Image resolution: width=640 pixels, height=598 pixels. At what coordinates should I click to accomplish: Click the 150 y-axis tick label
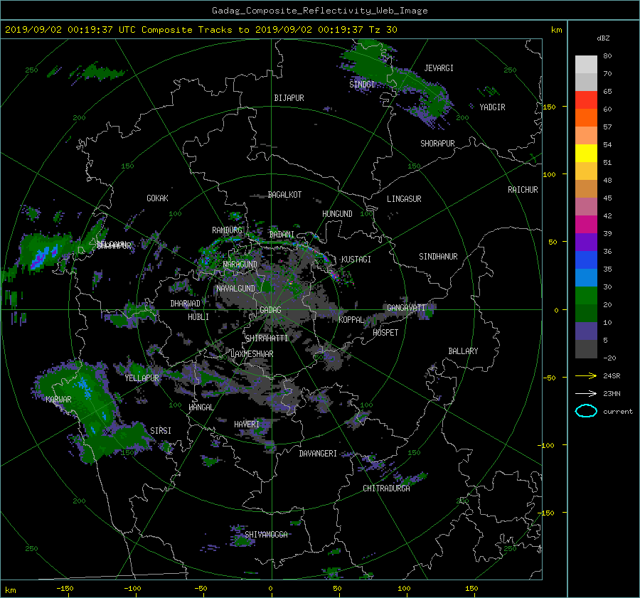tap(549, 107)
